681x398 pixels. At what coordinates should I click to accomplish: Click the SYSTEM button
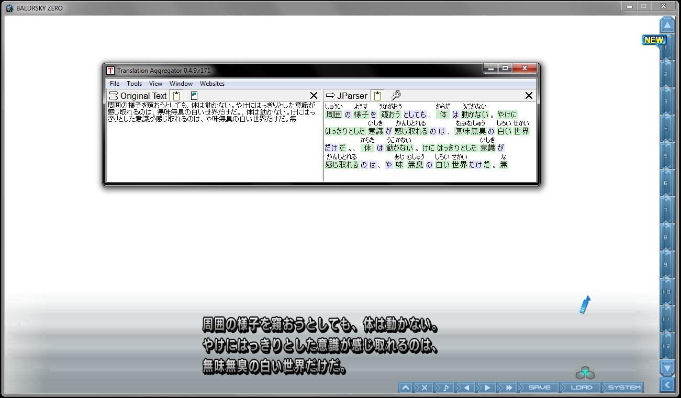(x=624, y=388)
